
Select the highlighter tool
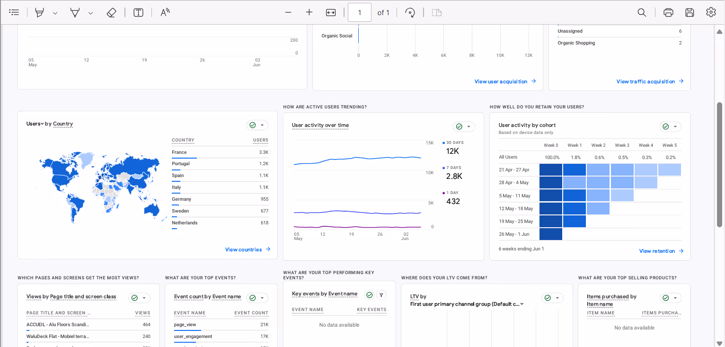[x=39, y=13]
